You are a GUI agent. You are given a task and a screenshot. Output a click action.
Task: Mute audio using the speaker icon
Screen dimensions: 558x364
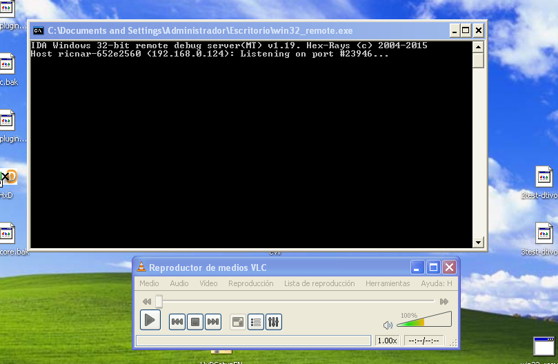tap(388, 325)
